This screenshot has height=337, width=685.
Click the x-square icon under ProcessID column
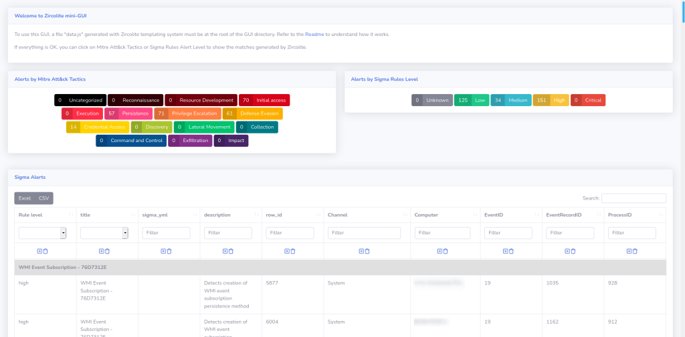[629, 251]
